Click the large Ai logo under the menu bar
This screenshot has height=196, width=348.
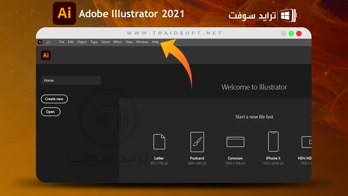[46, 55]
